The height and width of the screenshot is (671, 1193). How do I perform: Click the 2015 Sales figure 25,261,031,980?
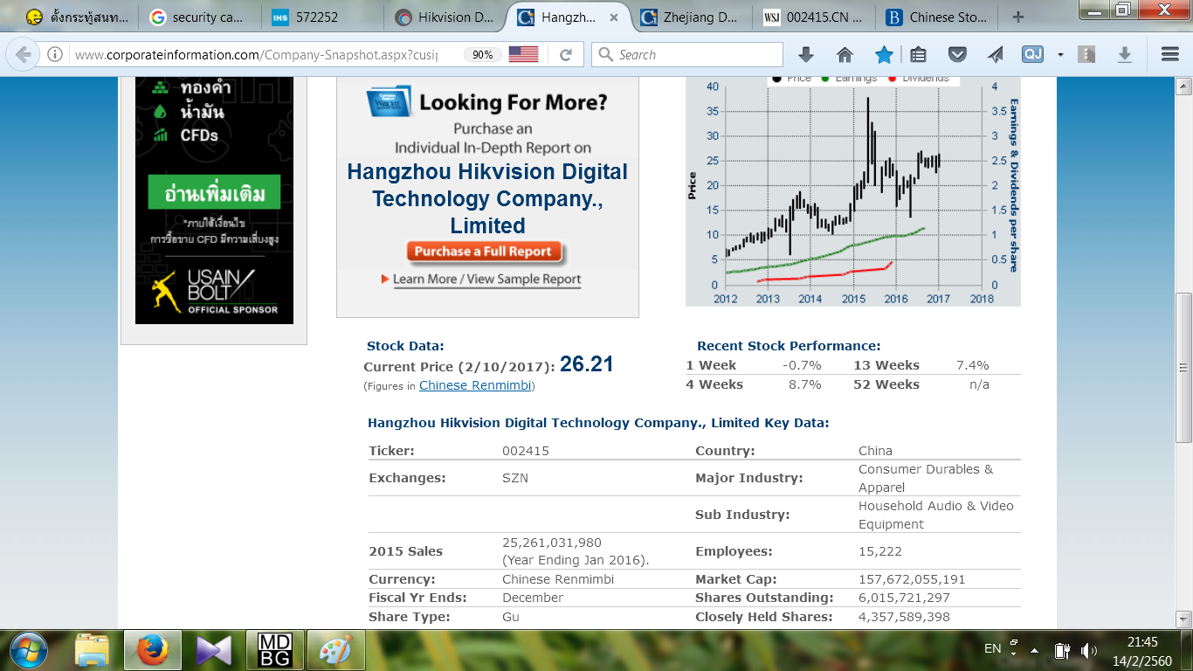(x=552, y=543)
